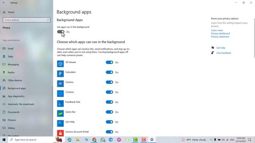This screenshot has height=143, width=255.
Task: Go to Settings Home
Action: click(26, 12)
